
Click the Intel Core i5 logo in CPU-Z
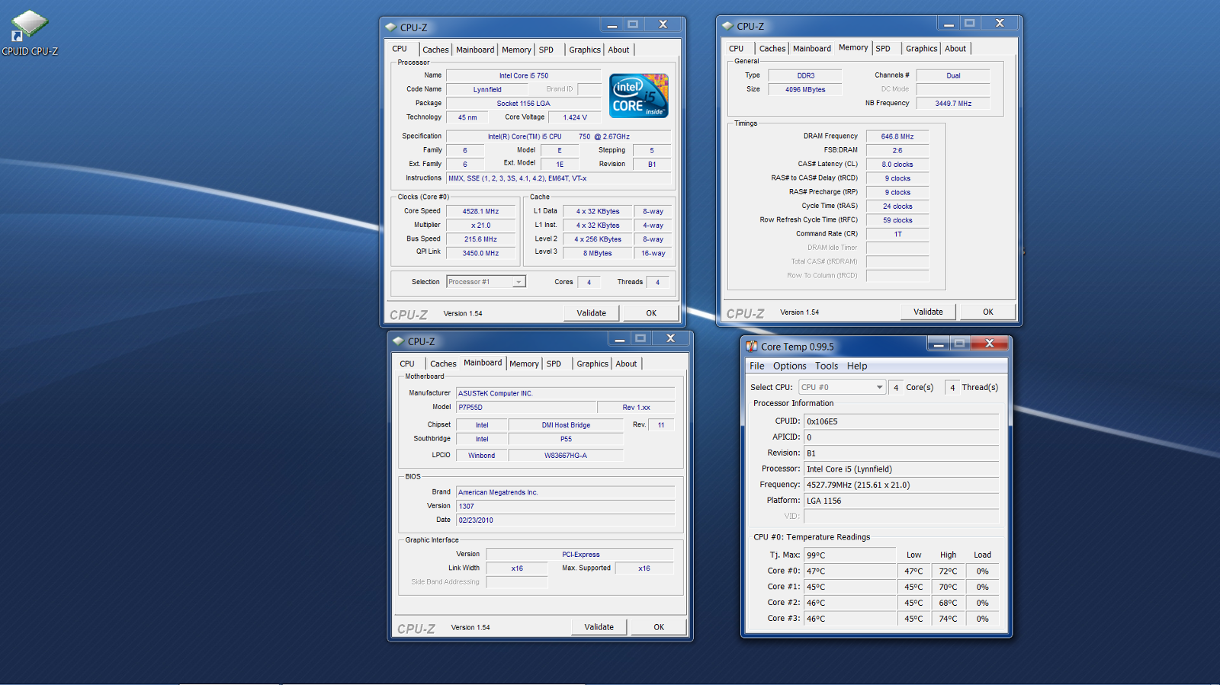(639, 95)
